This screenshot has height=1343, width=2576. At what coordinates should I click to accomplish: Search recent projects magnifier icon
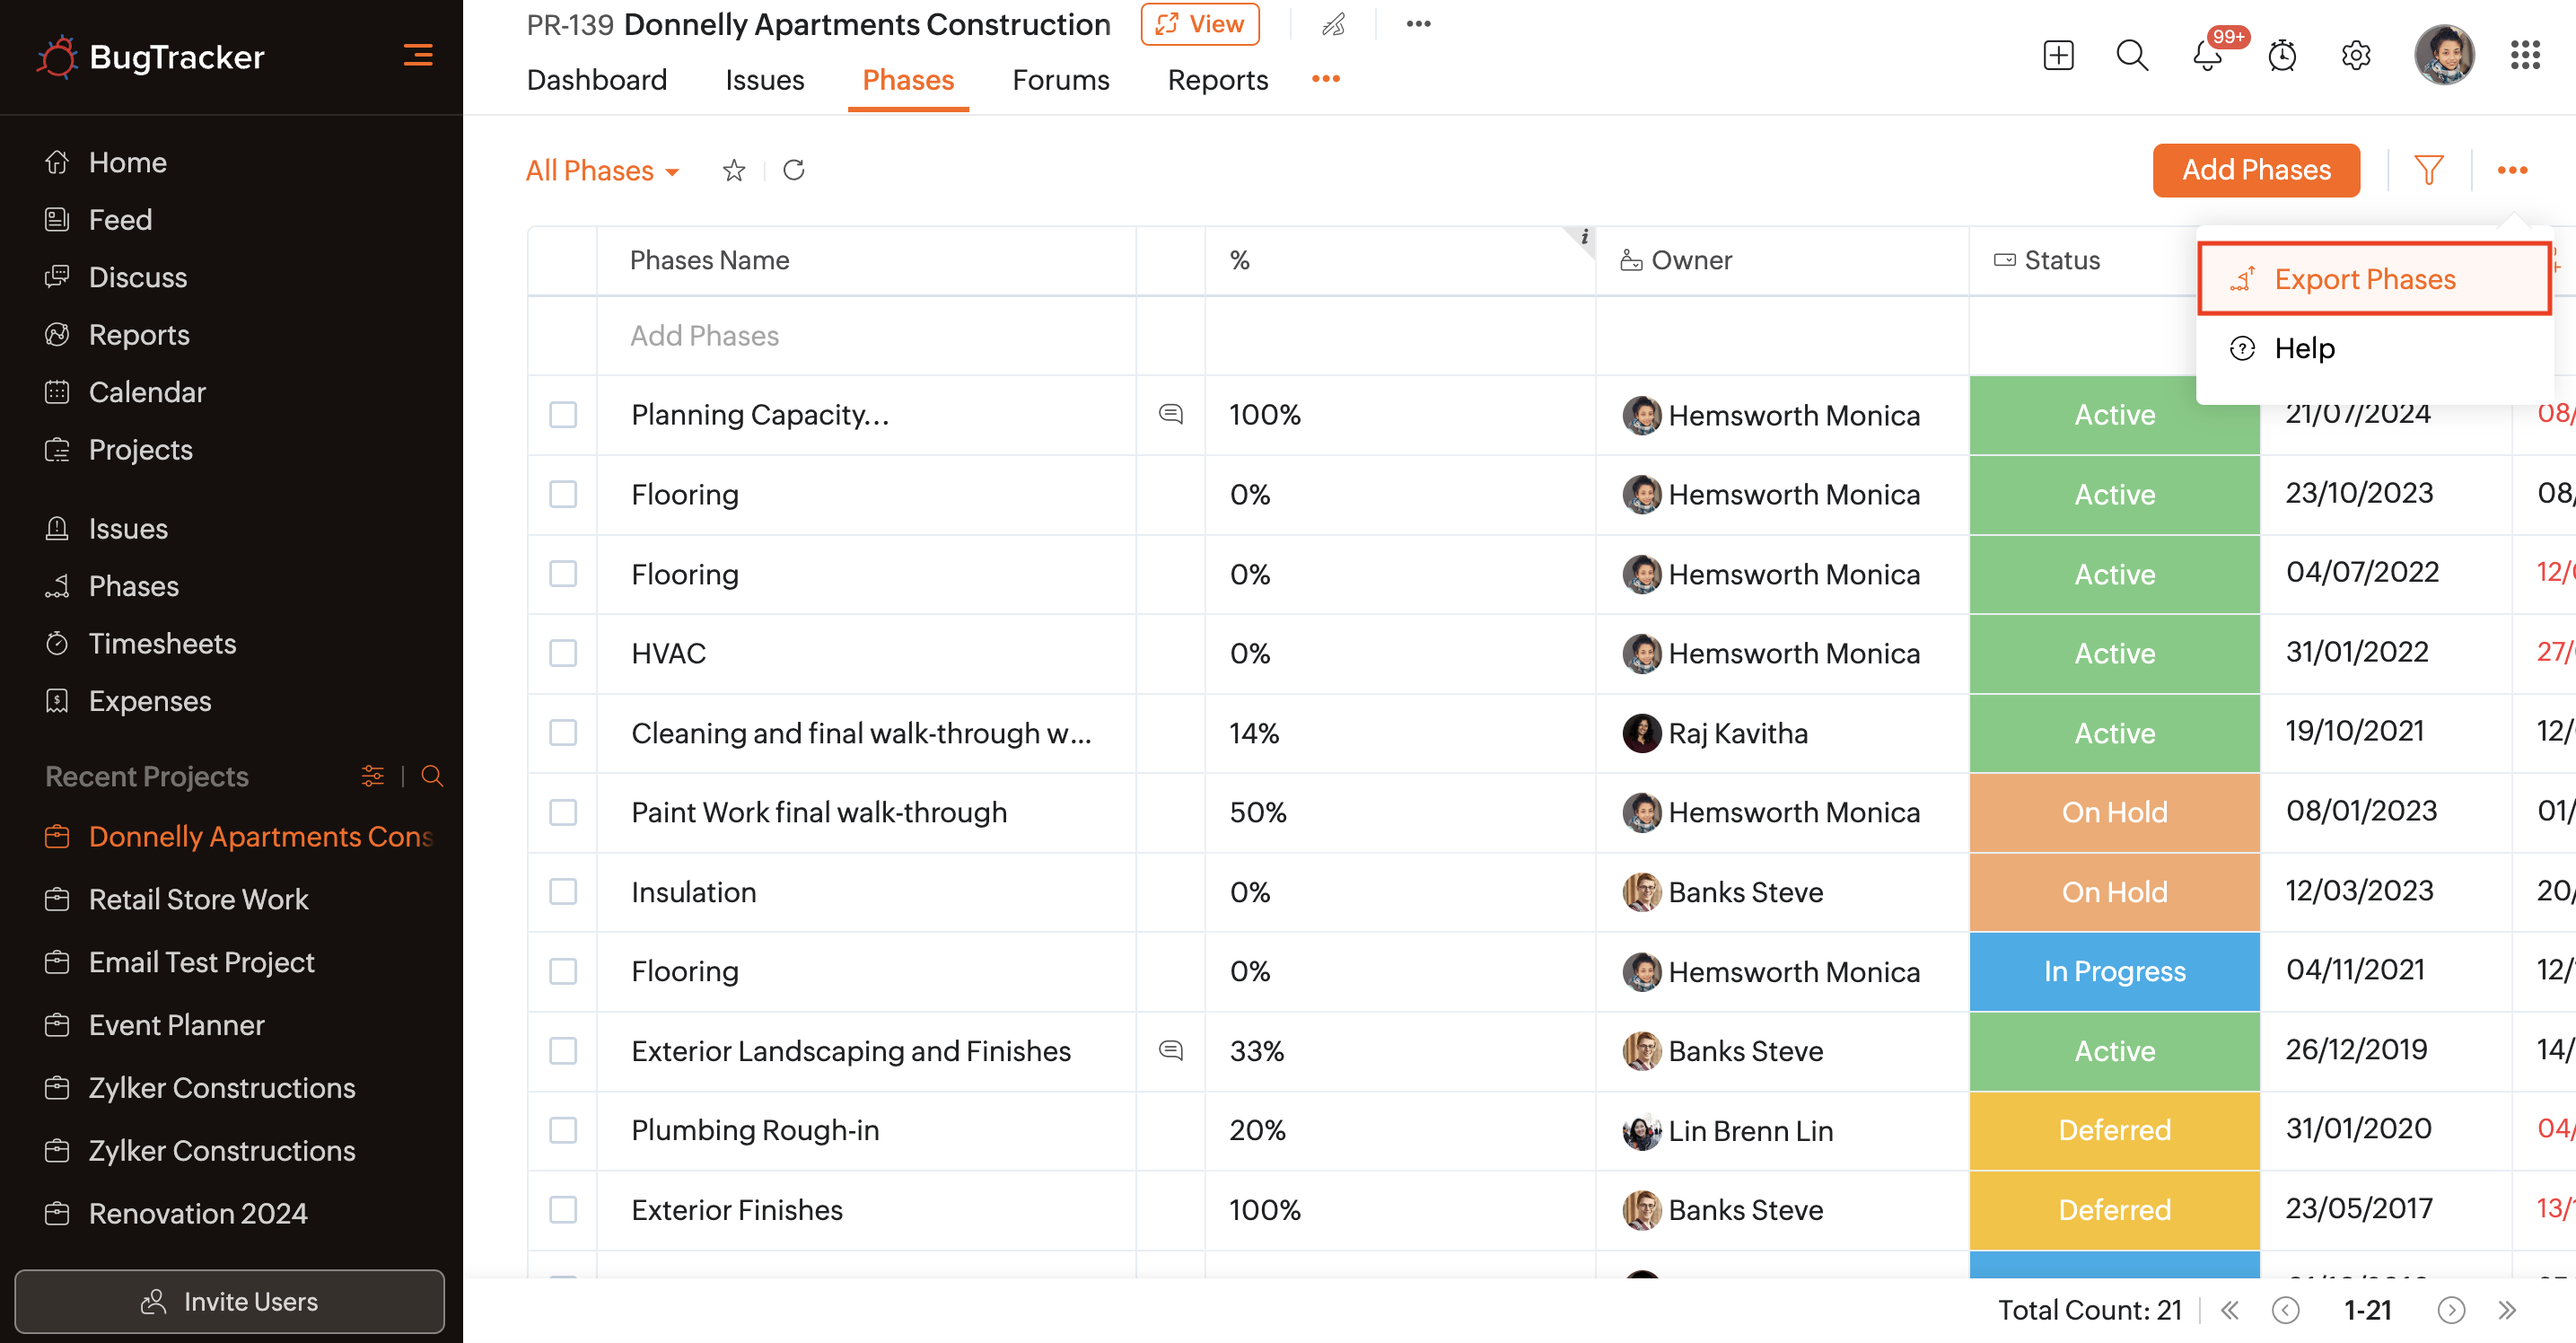coord(432,776)
